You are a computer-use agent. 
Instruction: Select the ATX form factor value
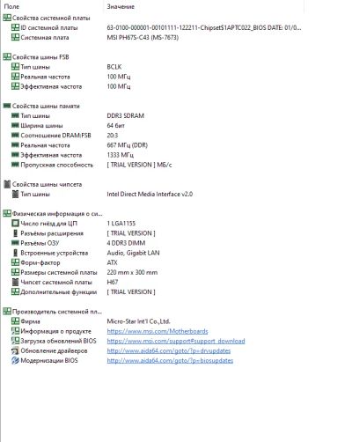[x=112, y=262]
